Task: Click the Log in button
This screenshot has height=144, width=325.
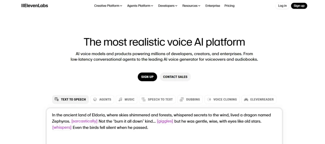Action: coord(282,6)
